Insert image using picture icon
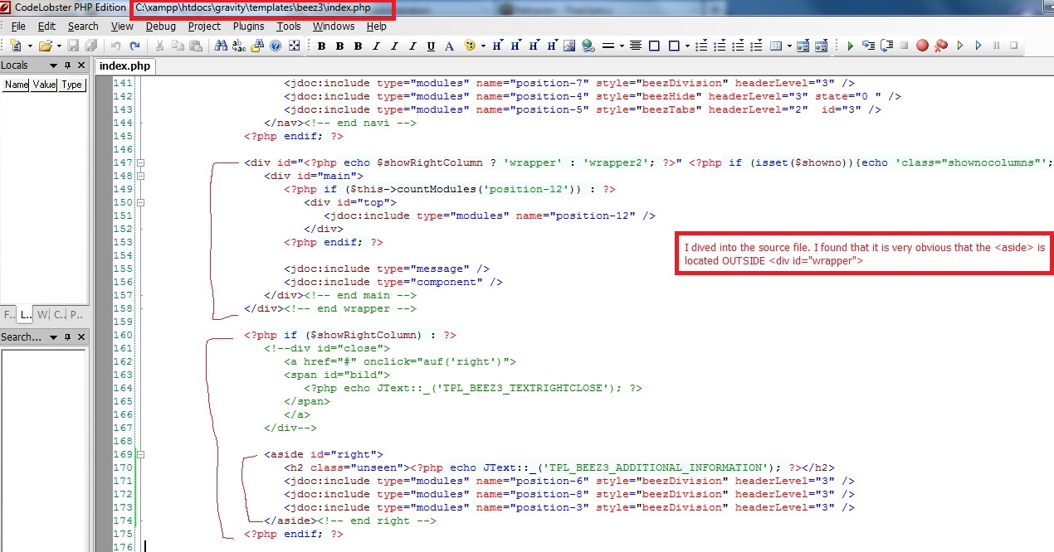 coord(568,46)
